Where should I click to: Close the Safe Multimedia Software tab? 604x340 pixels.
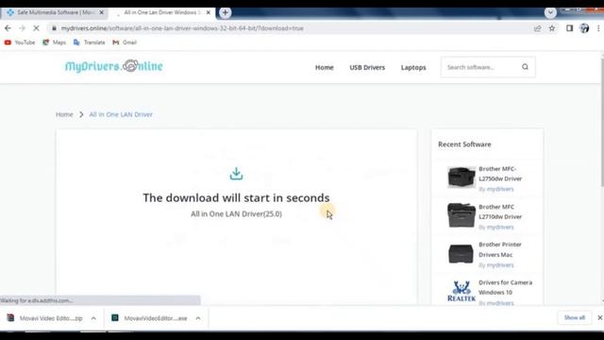coord(102,12)
